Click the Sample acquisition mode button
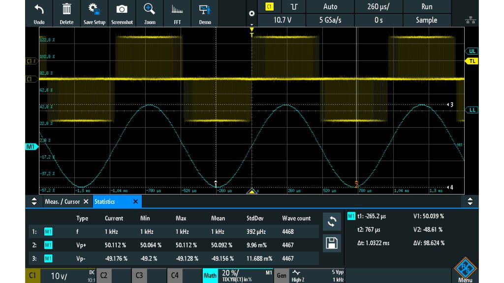 click(x=427, y=20)
